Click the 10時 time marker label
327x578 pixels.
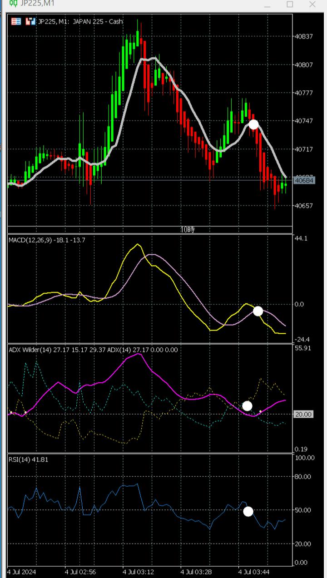click(187, 230)
